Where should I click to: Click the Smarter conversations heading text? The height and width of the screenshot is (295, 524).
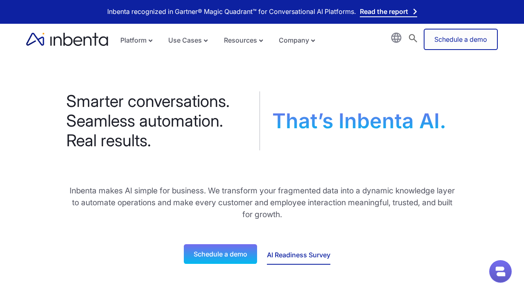[x=148, y=101]
